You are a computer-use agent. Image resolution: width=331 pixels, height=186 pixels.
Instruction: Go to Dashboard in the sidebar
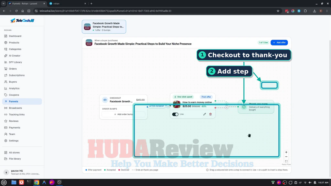click(x=22, y=36)
